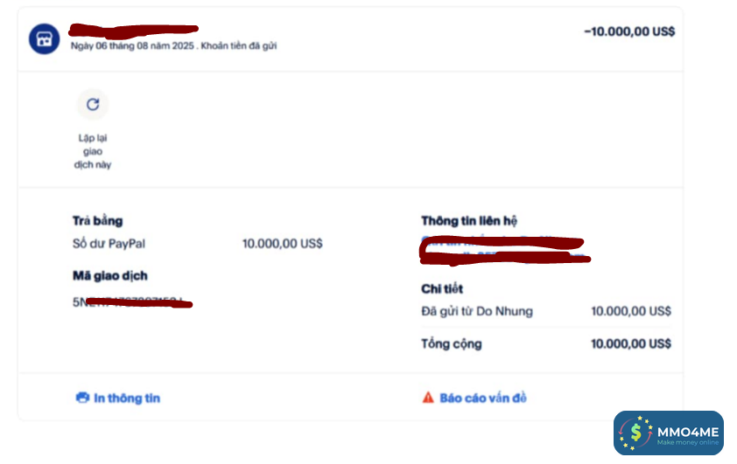Click the transaction ID under Mã giao dịch
The image size is (737, 464).
[131, 302]
